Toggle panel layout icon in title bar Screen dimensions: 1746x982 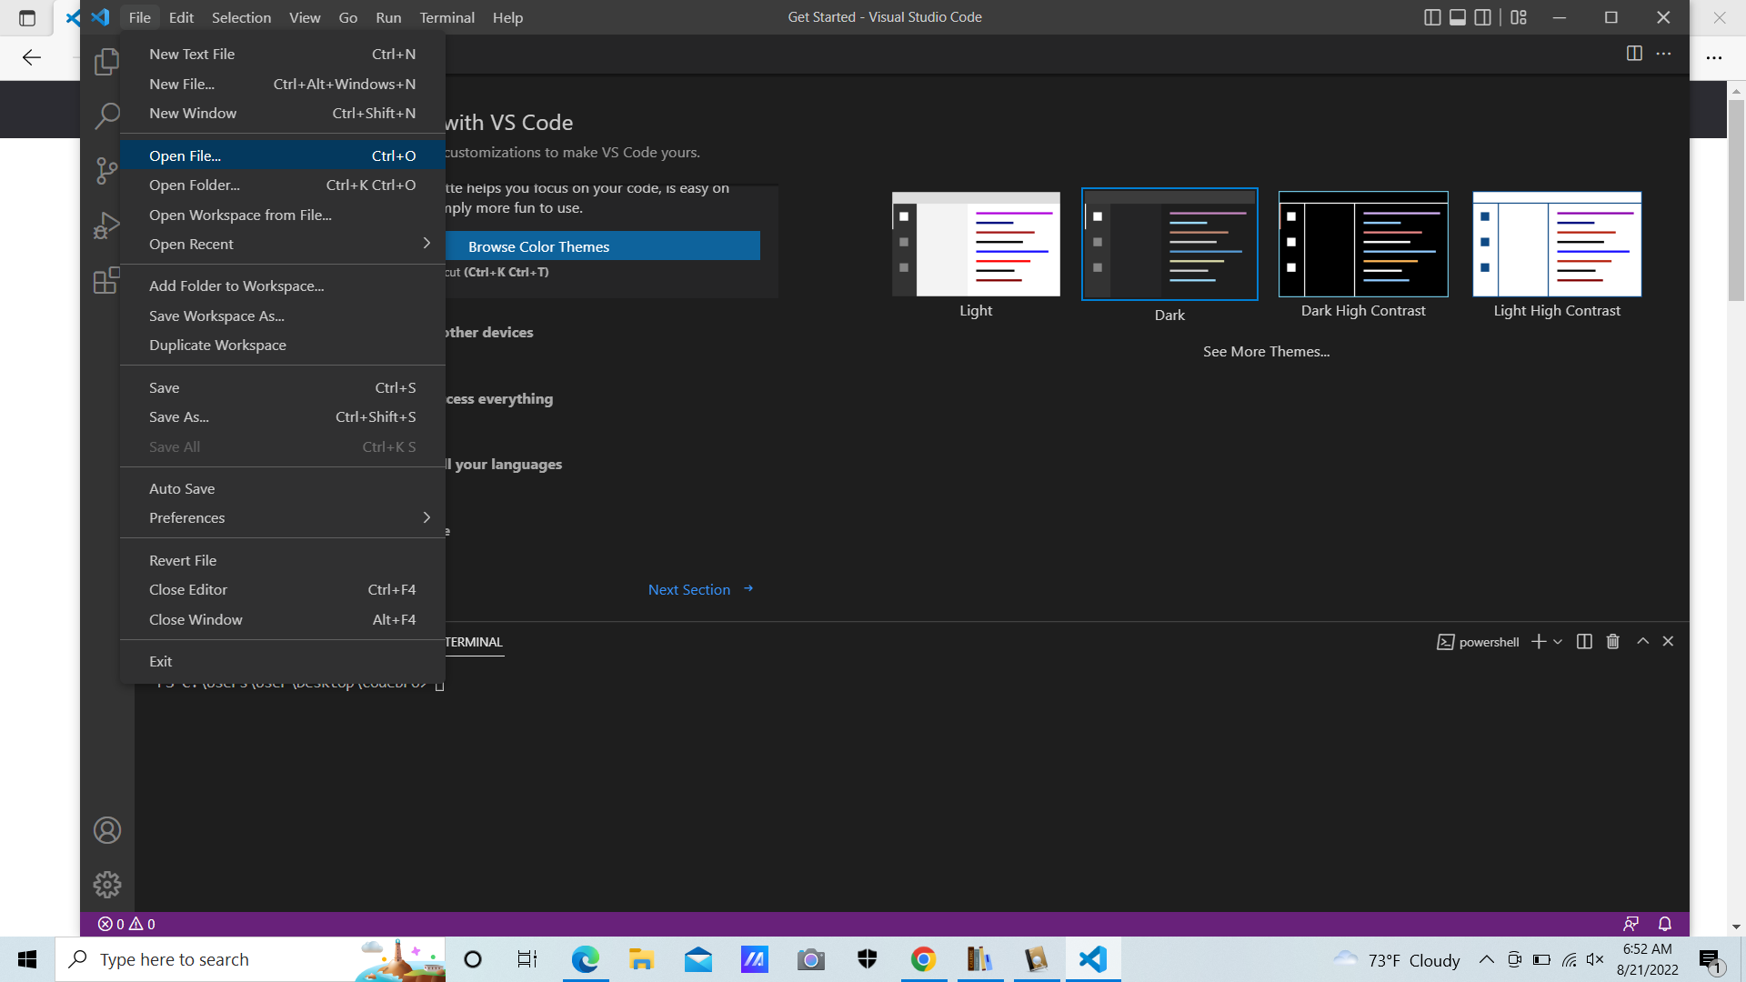click(x=1458, y=17)
